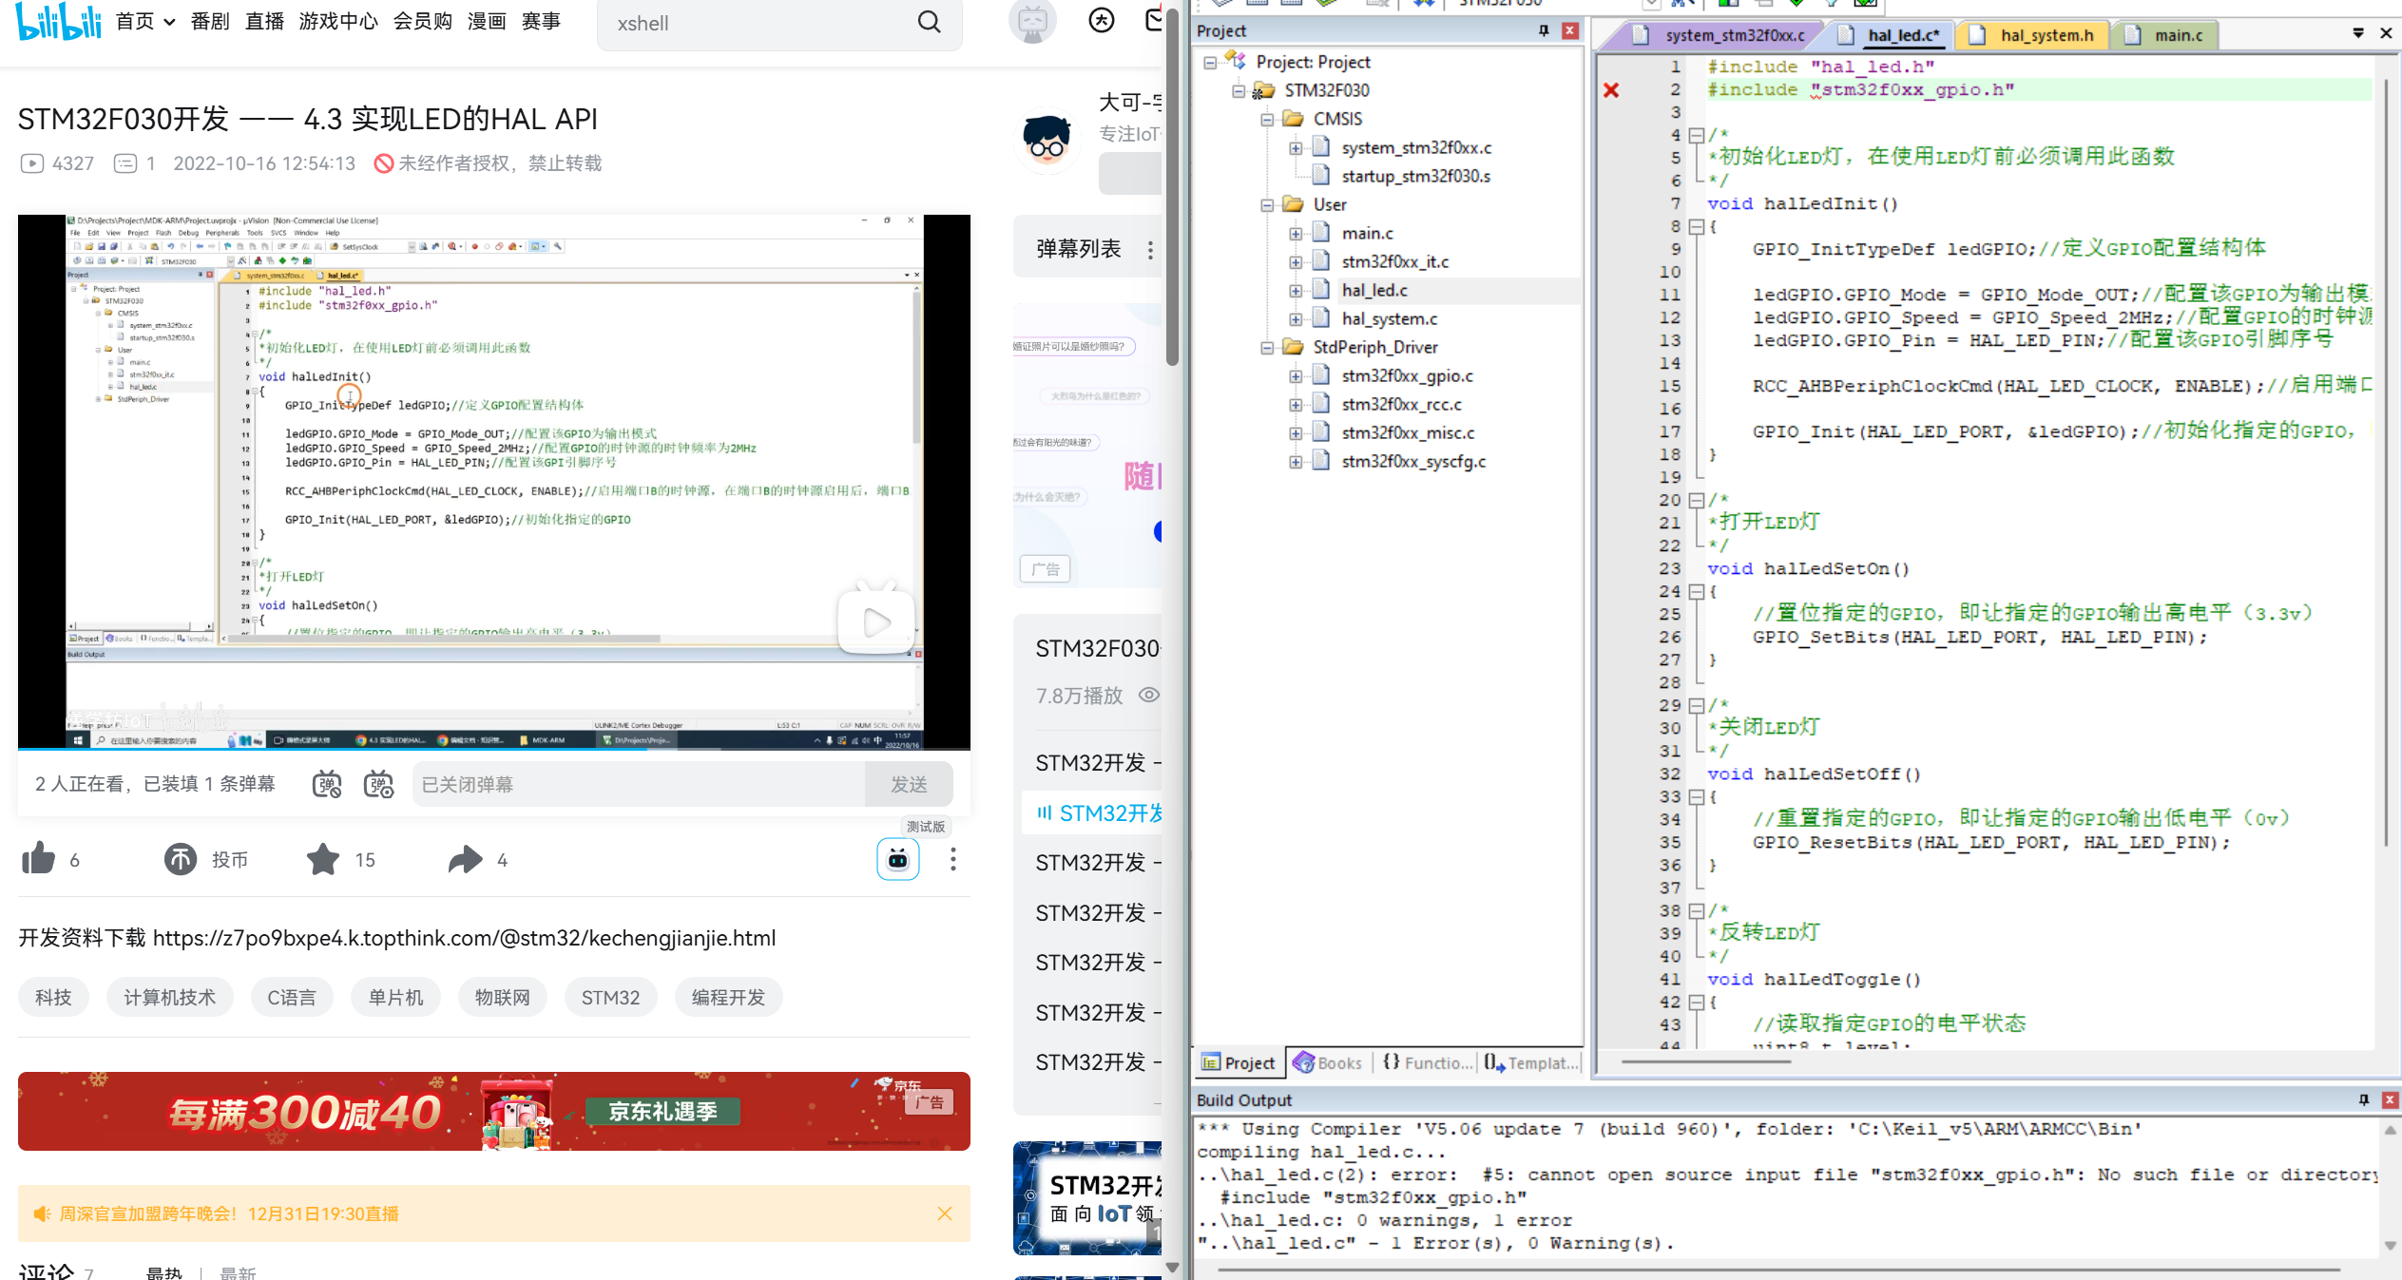Click the star favorite icon
Viewport: 2402px width, 1280px height.
(x=323, y=859)
